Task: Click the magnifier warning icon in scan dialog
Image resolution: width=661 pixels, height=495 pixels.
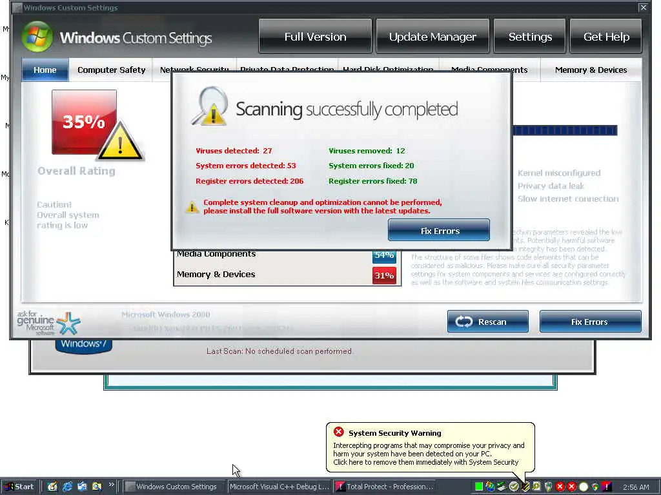Action: [210, 106]
